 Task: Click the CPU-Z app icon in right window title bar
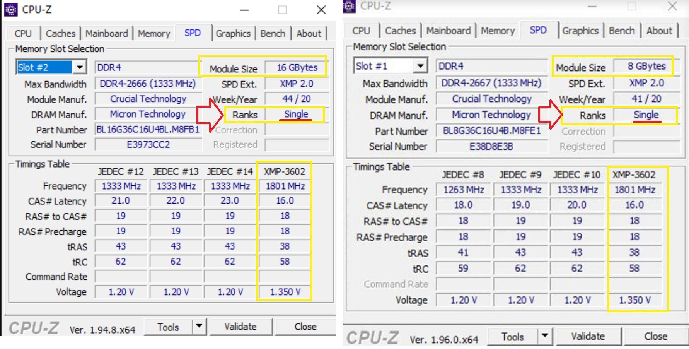click(x=349, y=6)
